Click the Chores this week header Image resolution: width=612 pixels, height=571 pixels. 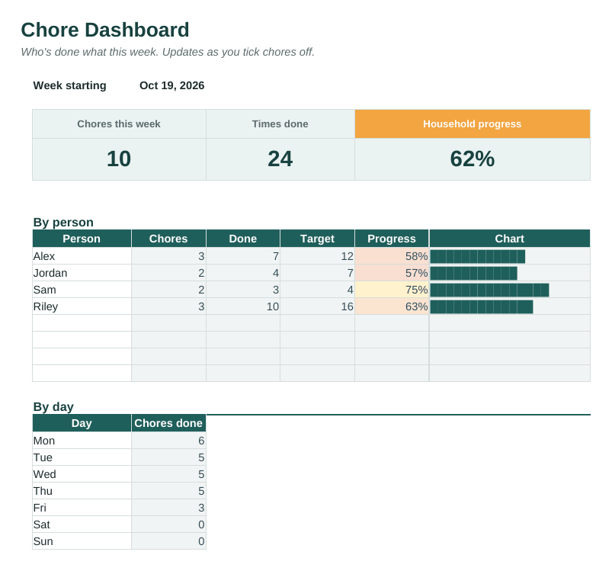pyautogui.click(x=119, y=124)
